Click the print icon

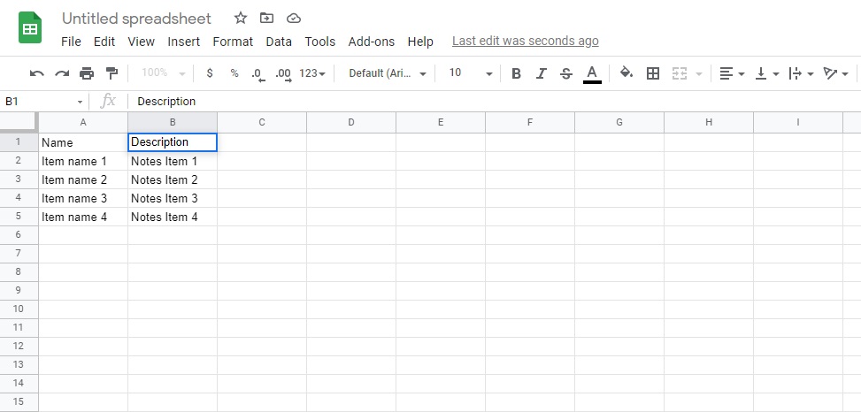(87, 73)
